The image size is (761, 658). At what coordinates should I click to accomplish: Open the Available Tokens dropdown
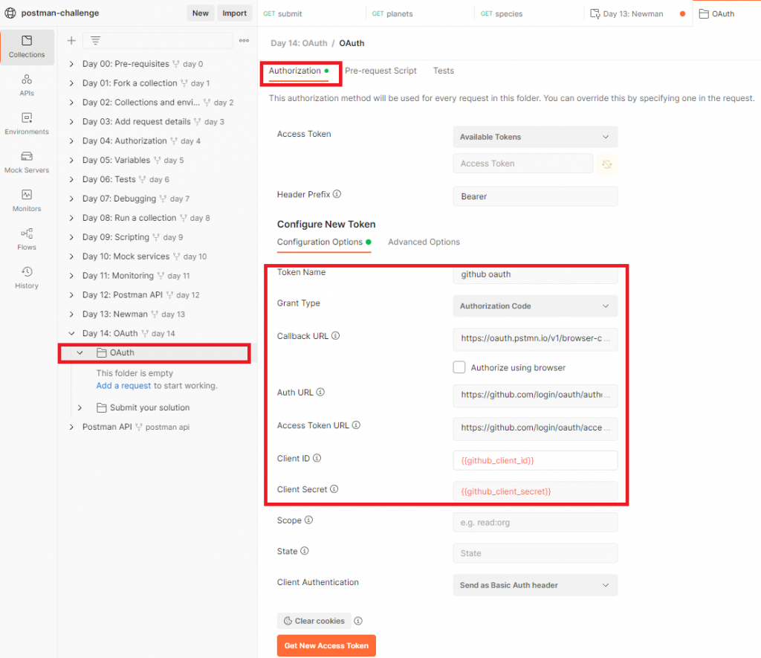pyautogui.click(x=535, y=137)
